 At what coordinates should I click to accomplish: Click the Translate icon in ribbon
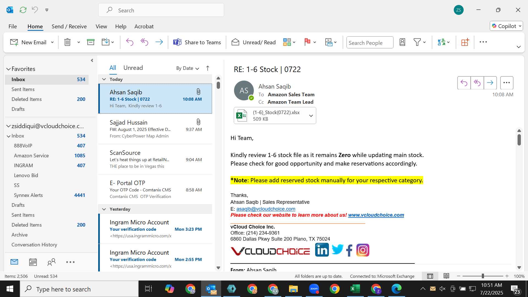tap(441, 42)
